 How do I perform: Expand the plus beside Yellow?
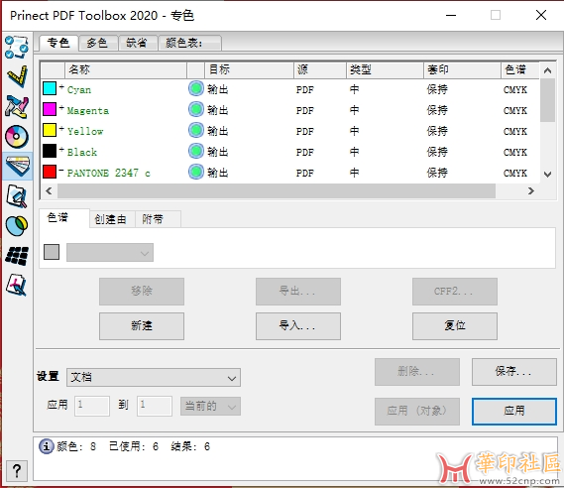coord(61,129)
